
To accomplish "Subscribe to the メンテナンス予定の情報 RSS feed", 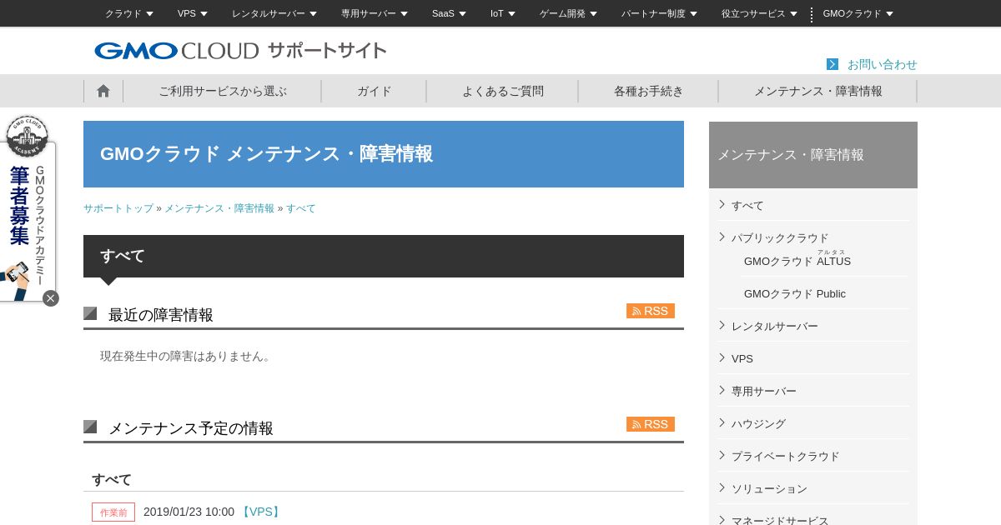I will coord(651,424).
